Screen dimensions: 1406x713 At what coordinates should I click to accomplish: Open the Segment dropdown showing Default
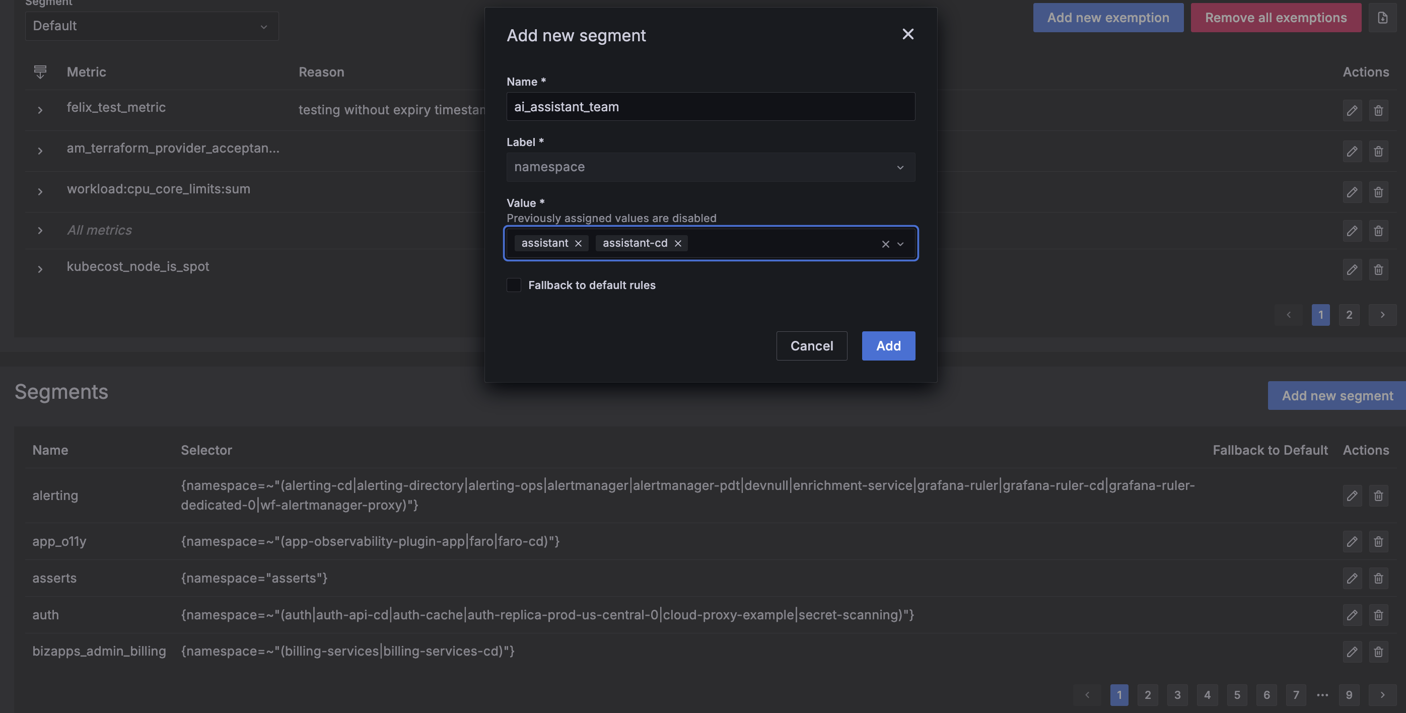[152, 26]
